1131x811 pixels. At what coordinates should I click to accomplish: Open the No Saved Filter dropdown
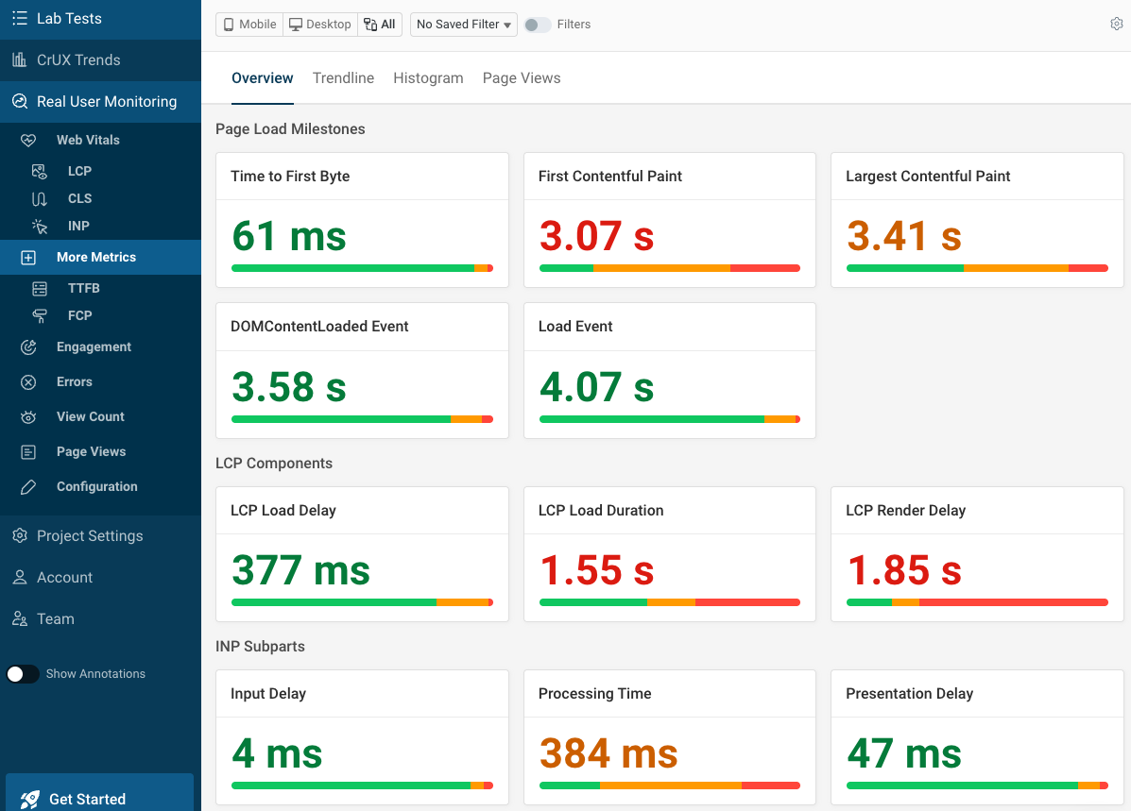point(463,24)
